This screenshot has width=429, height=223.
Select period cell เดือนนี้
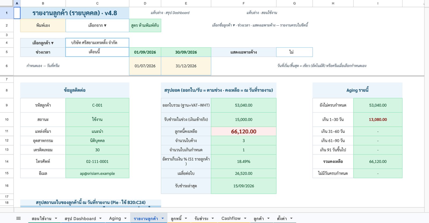tap(97, 52)
